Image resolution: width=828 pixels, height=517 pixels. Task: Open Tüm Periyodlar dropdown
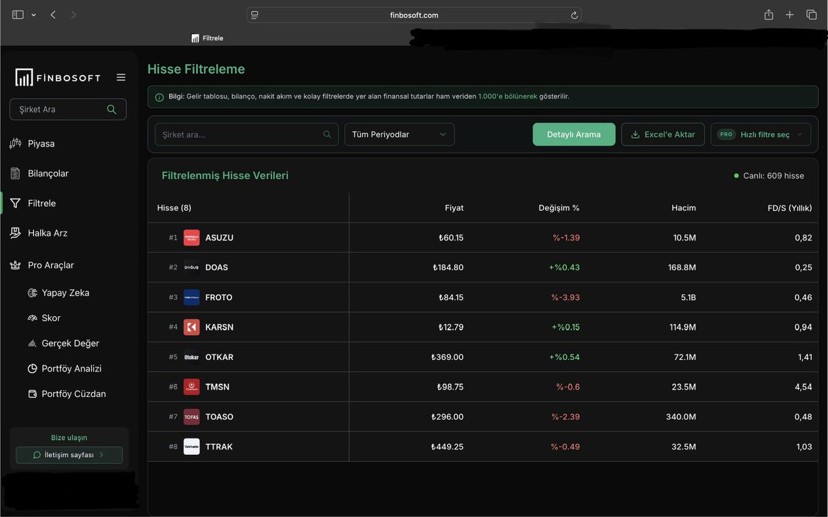click(x=400, y=134)
